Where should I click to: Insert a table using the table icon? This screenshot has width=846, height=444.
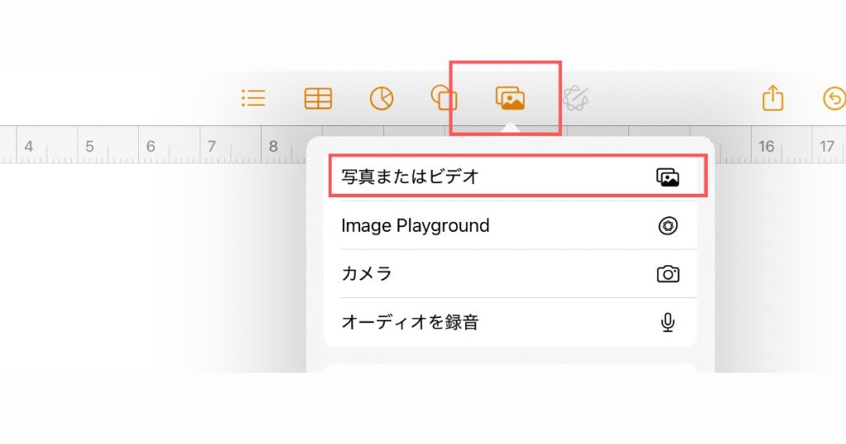[x=318, y=99]
